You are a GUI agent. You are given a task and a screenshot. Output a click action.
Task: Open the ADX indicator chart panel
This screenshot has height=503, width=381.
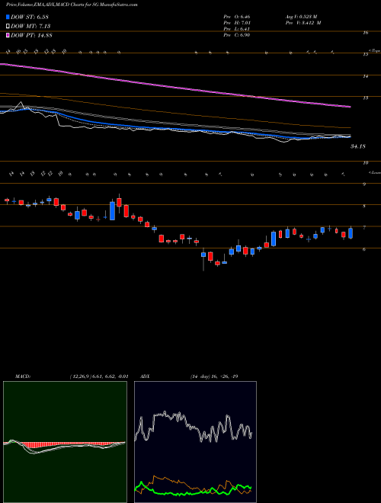point(195,442)
